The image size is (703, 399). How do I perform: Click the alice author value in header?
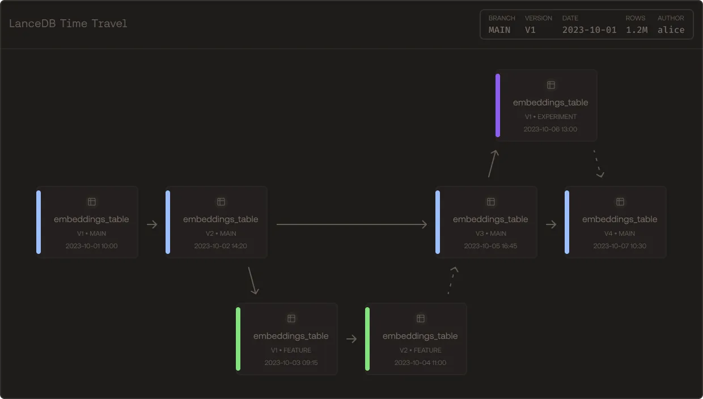click(x=671, y=30)
